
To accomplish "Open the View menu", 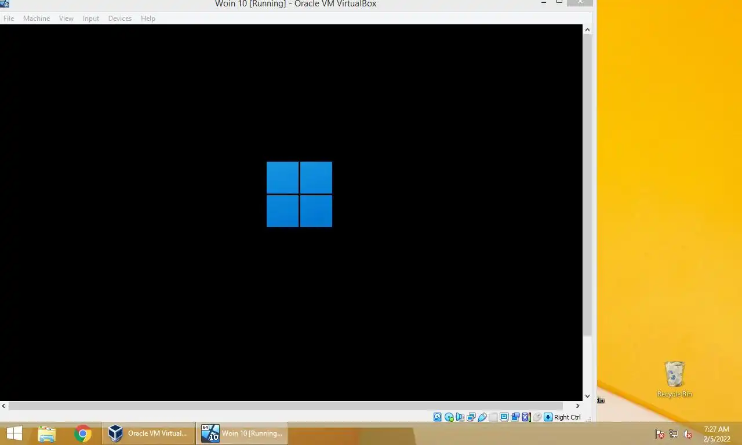I will click(66, 19).
